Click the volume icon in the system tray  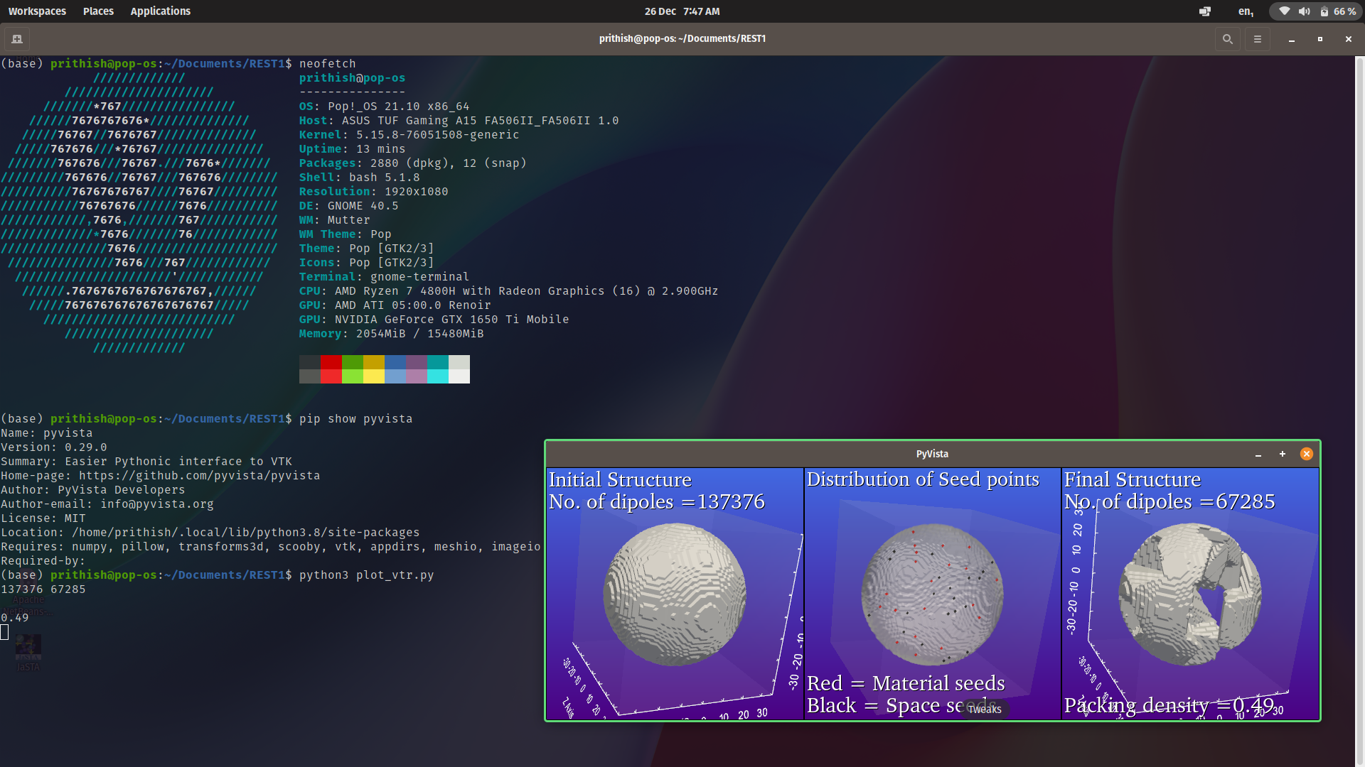pos(1303,11)
